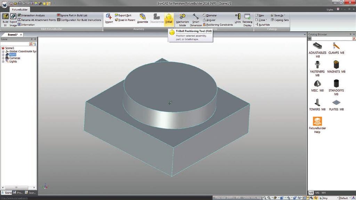Image resolution: width=356 pixels, height=200 pixels.
Task: Toggle catalog AutoHide
Action: click(x=263, y=25)
